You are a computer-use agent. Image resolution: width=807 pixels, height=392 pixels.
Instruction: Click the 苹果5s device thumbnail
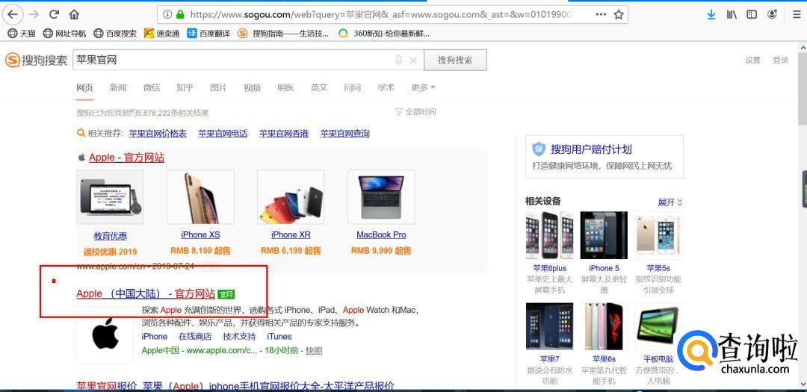[x=658, y=235]
